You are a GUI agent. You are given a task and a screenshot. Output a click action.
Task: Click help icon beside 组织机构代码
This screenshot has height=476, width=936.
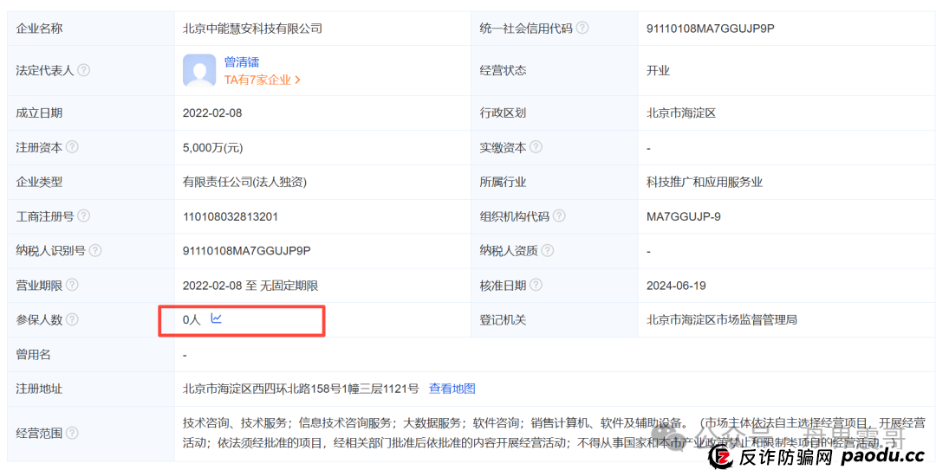tap(559, 216)
